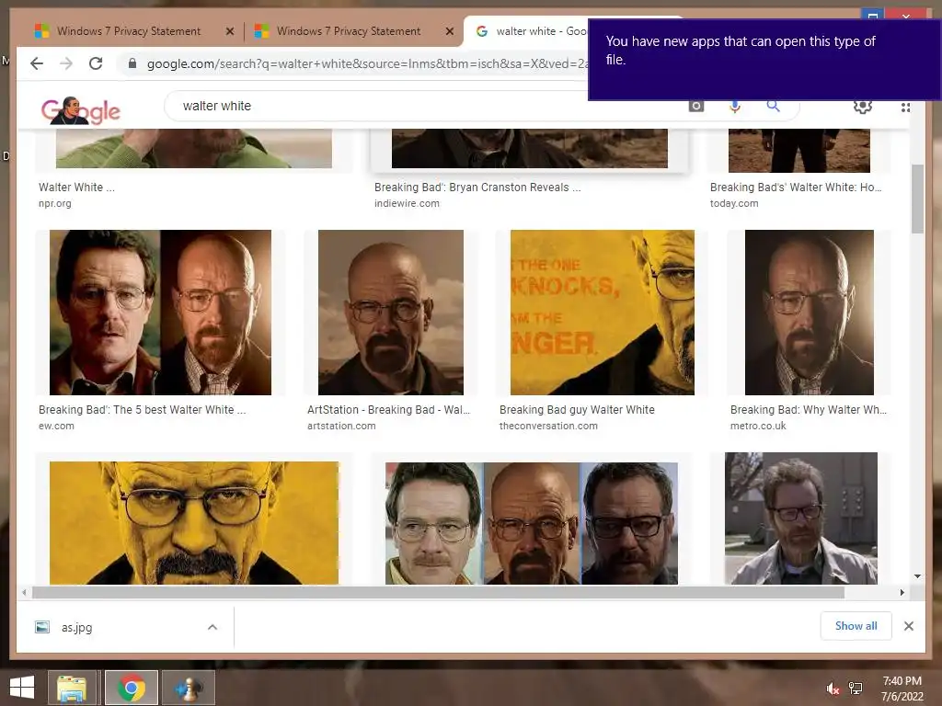The height and width of the screenshot is (706, 942).
Task: Click the metro.co.uk source text
Action: tap(758, 426)
